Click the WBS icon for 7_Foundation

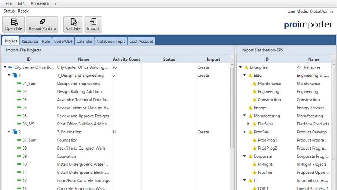(x=15, y=132)
